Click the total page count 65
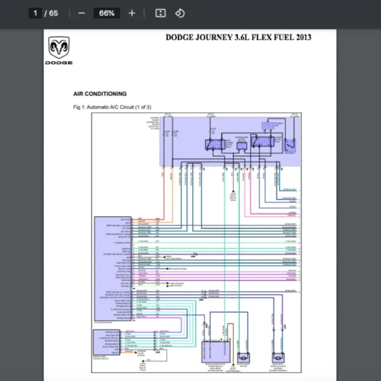Image resolution: width=381 pixels, height=381 pixels. click(x=53, y=13)
